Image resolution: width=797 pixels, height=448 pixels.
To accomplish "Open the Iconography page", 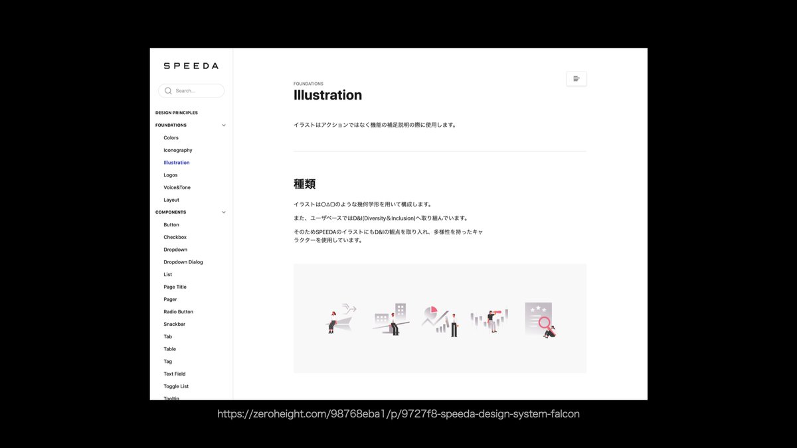I will (x=178, y=151).
